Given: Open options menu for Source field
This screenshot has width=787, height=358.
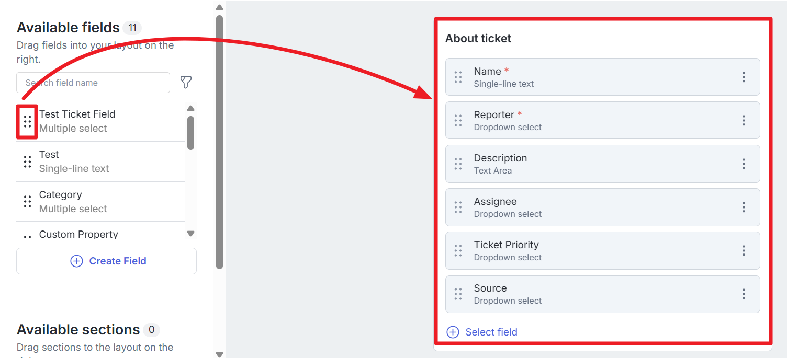Looking at the screenshot, I should pyautogui.click(x=744, y=294).
